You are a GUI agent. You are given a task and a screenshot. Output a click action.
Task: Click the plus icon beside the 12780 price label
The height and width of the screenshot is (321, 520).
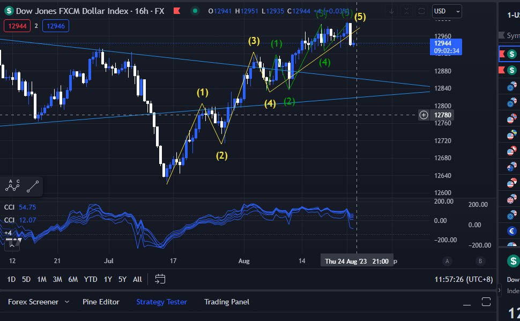pos(424,115)
